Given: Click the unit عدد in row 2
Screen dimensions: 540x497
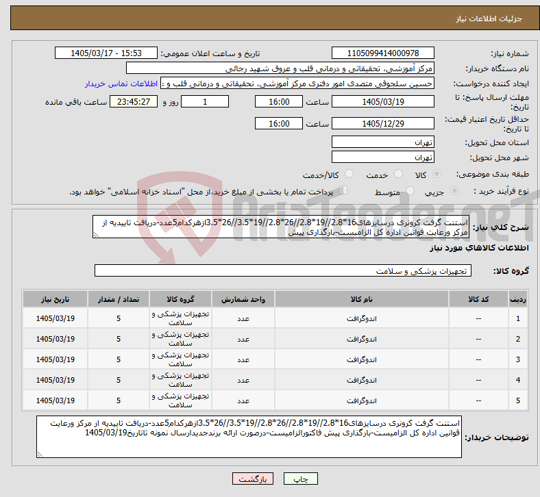Looking at the screenshot, I should tap(243, 340).
